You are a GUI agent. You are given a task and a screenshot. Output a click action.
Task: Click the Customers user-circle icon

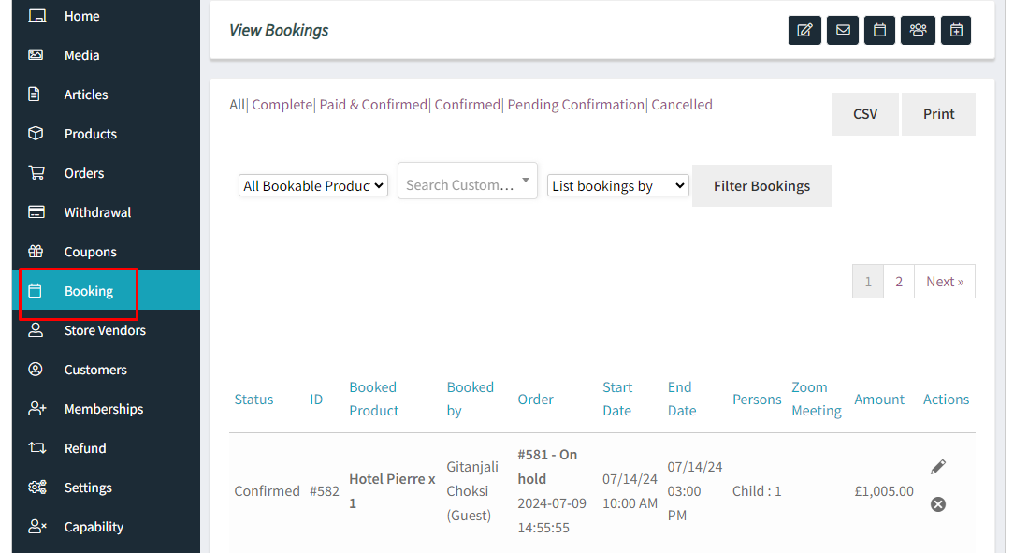(x=36, y=370)
